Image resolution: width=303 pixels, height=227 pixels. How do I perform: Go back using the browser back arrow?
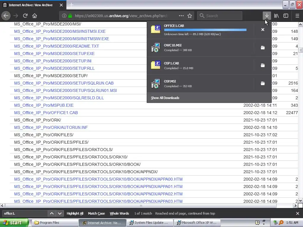click(6, 16)
